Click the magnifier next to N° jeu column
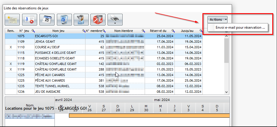277x127 pixels. (x=33, y=31)
